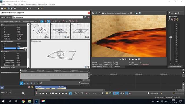Save snapshot to file in preview
The image size is (185, 104).
click(140, 13)
